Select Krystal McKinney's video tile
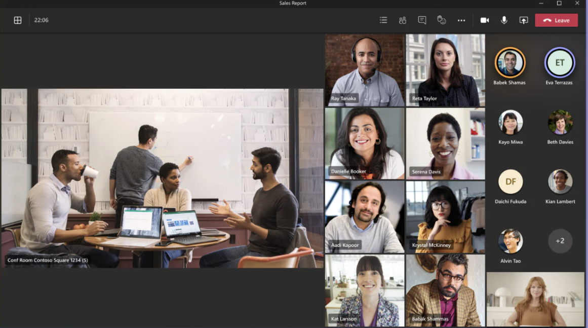Image resolution: width=588 pixels, height=328 pixels. [x=446, y=217]
